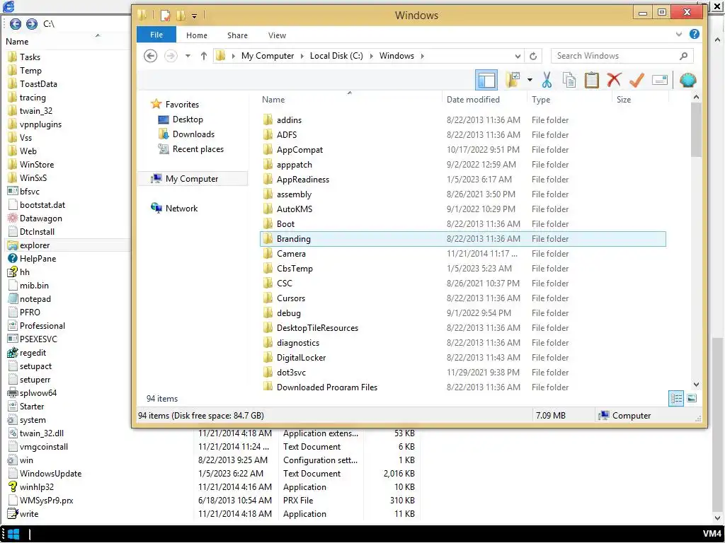The width and height of the screenshot is (725, 543).
Task: Click the arrow after My Computer breadcrumb
Action: point(302,56)
